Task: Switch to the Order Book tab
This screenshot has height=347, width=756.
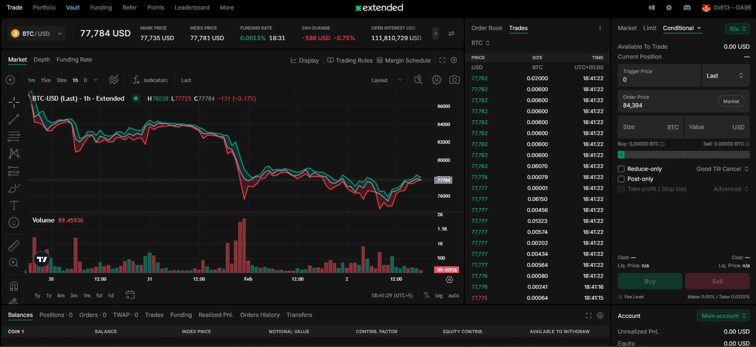Action: coord(486,28)
